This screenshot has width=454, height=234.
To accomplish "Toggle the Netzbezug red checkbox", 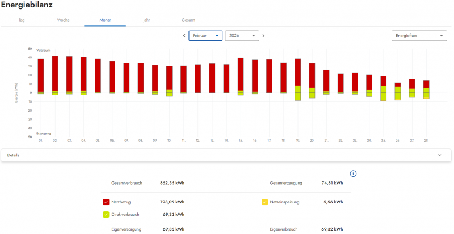I will pyautogui.click(x=106, y=202).
